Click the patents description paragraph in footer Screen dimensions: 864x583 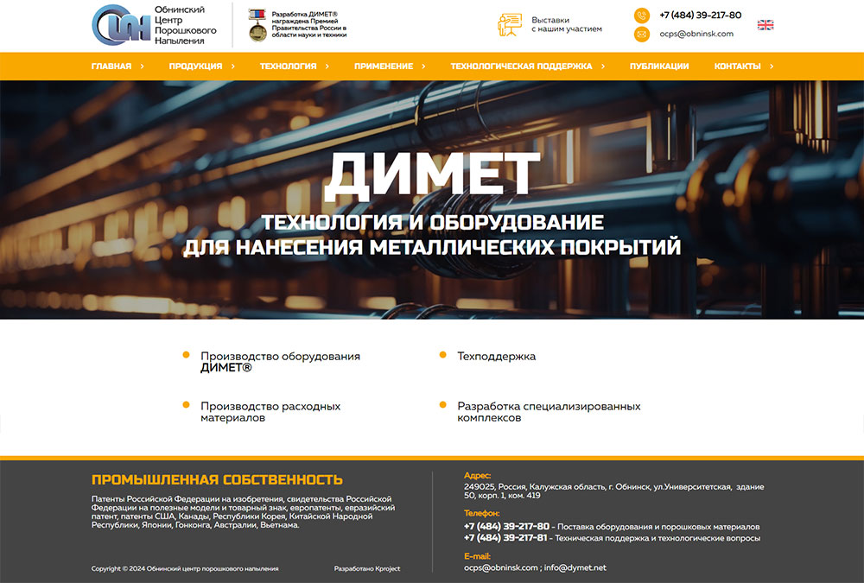(x=243, y=512)
